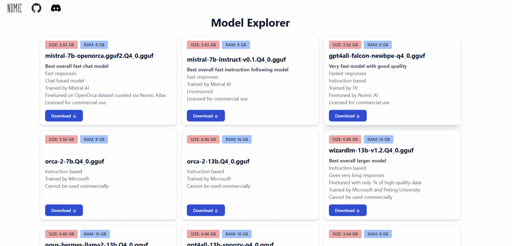Click the SIZE: 3.56 GB badge

[x=61, y=140]
